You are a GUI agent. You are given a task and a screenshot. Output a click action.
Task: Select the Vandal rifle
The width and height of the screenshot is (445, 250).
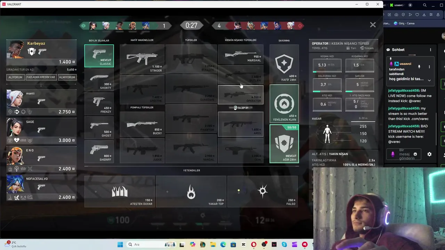coord(191,149)
